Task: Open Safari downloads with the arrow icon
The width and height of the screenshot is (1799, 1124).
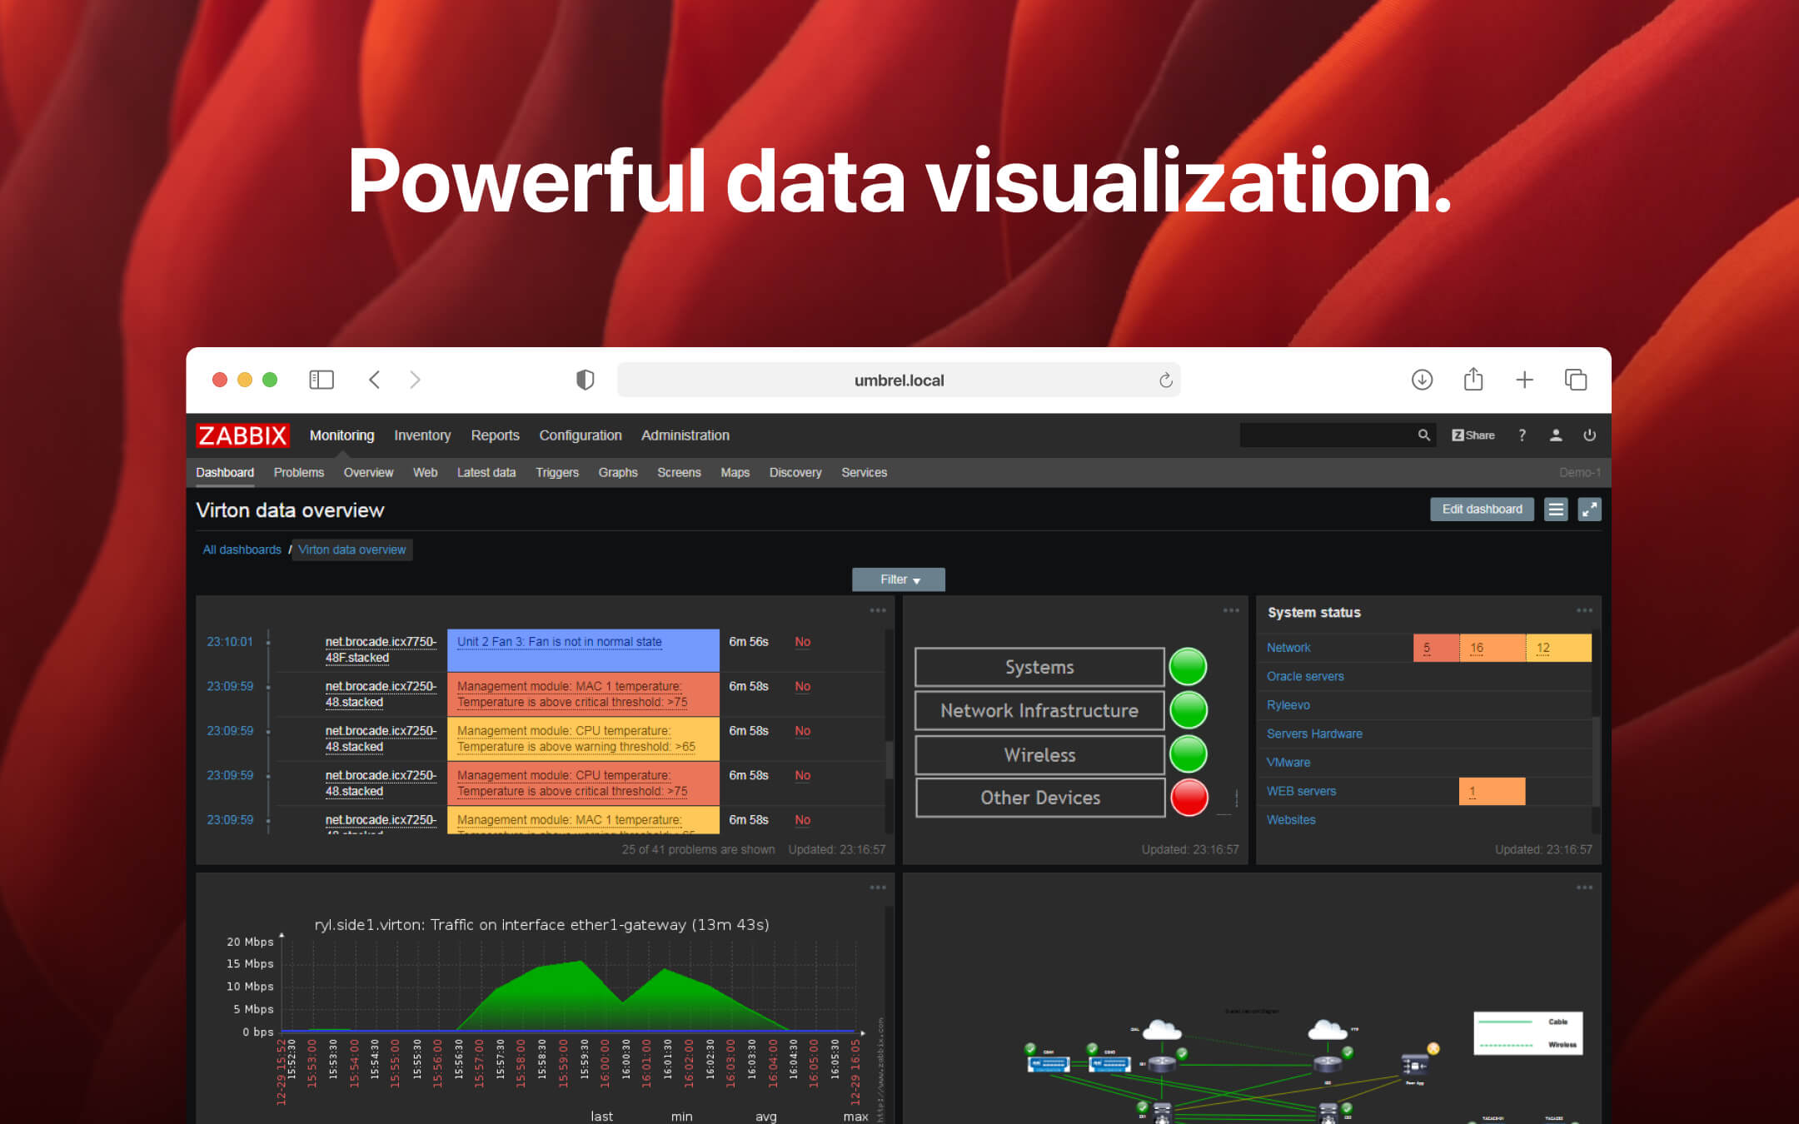Action: 1422,380
